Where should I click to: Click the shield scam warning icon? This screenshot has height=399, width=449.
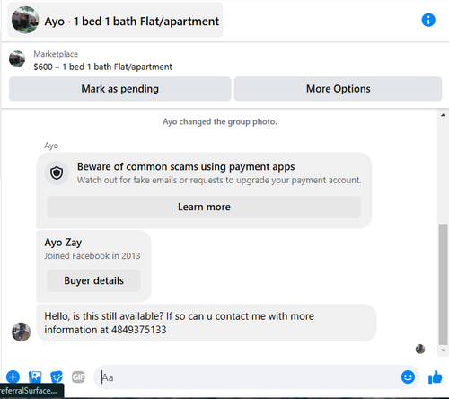pyautogui.click(x=57, y=173)
